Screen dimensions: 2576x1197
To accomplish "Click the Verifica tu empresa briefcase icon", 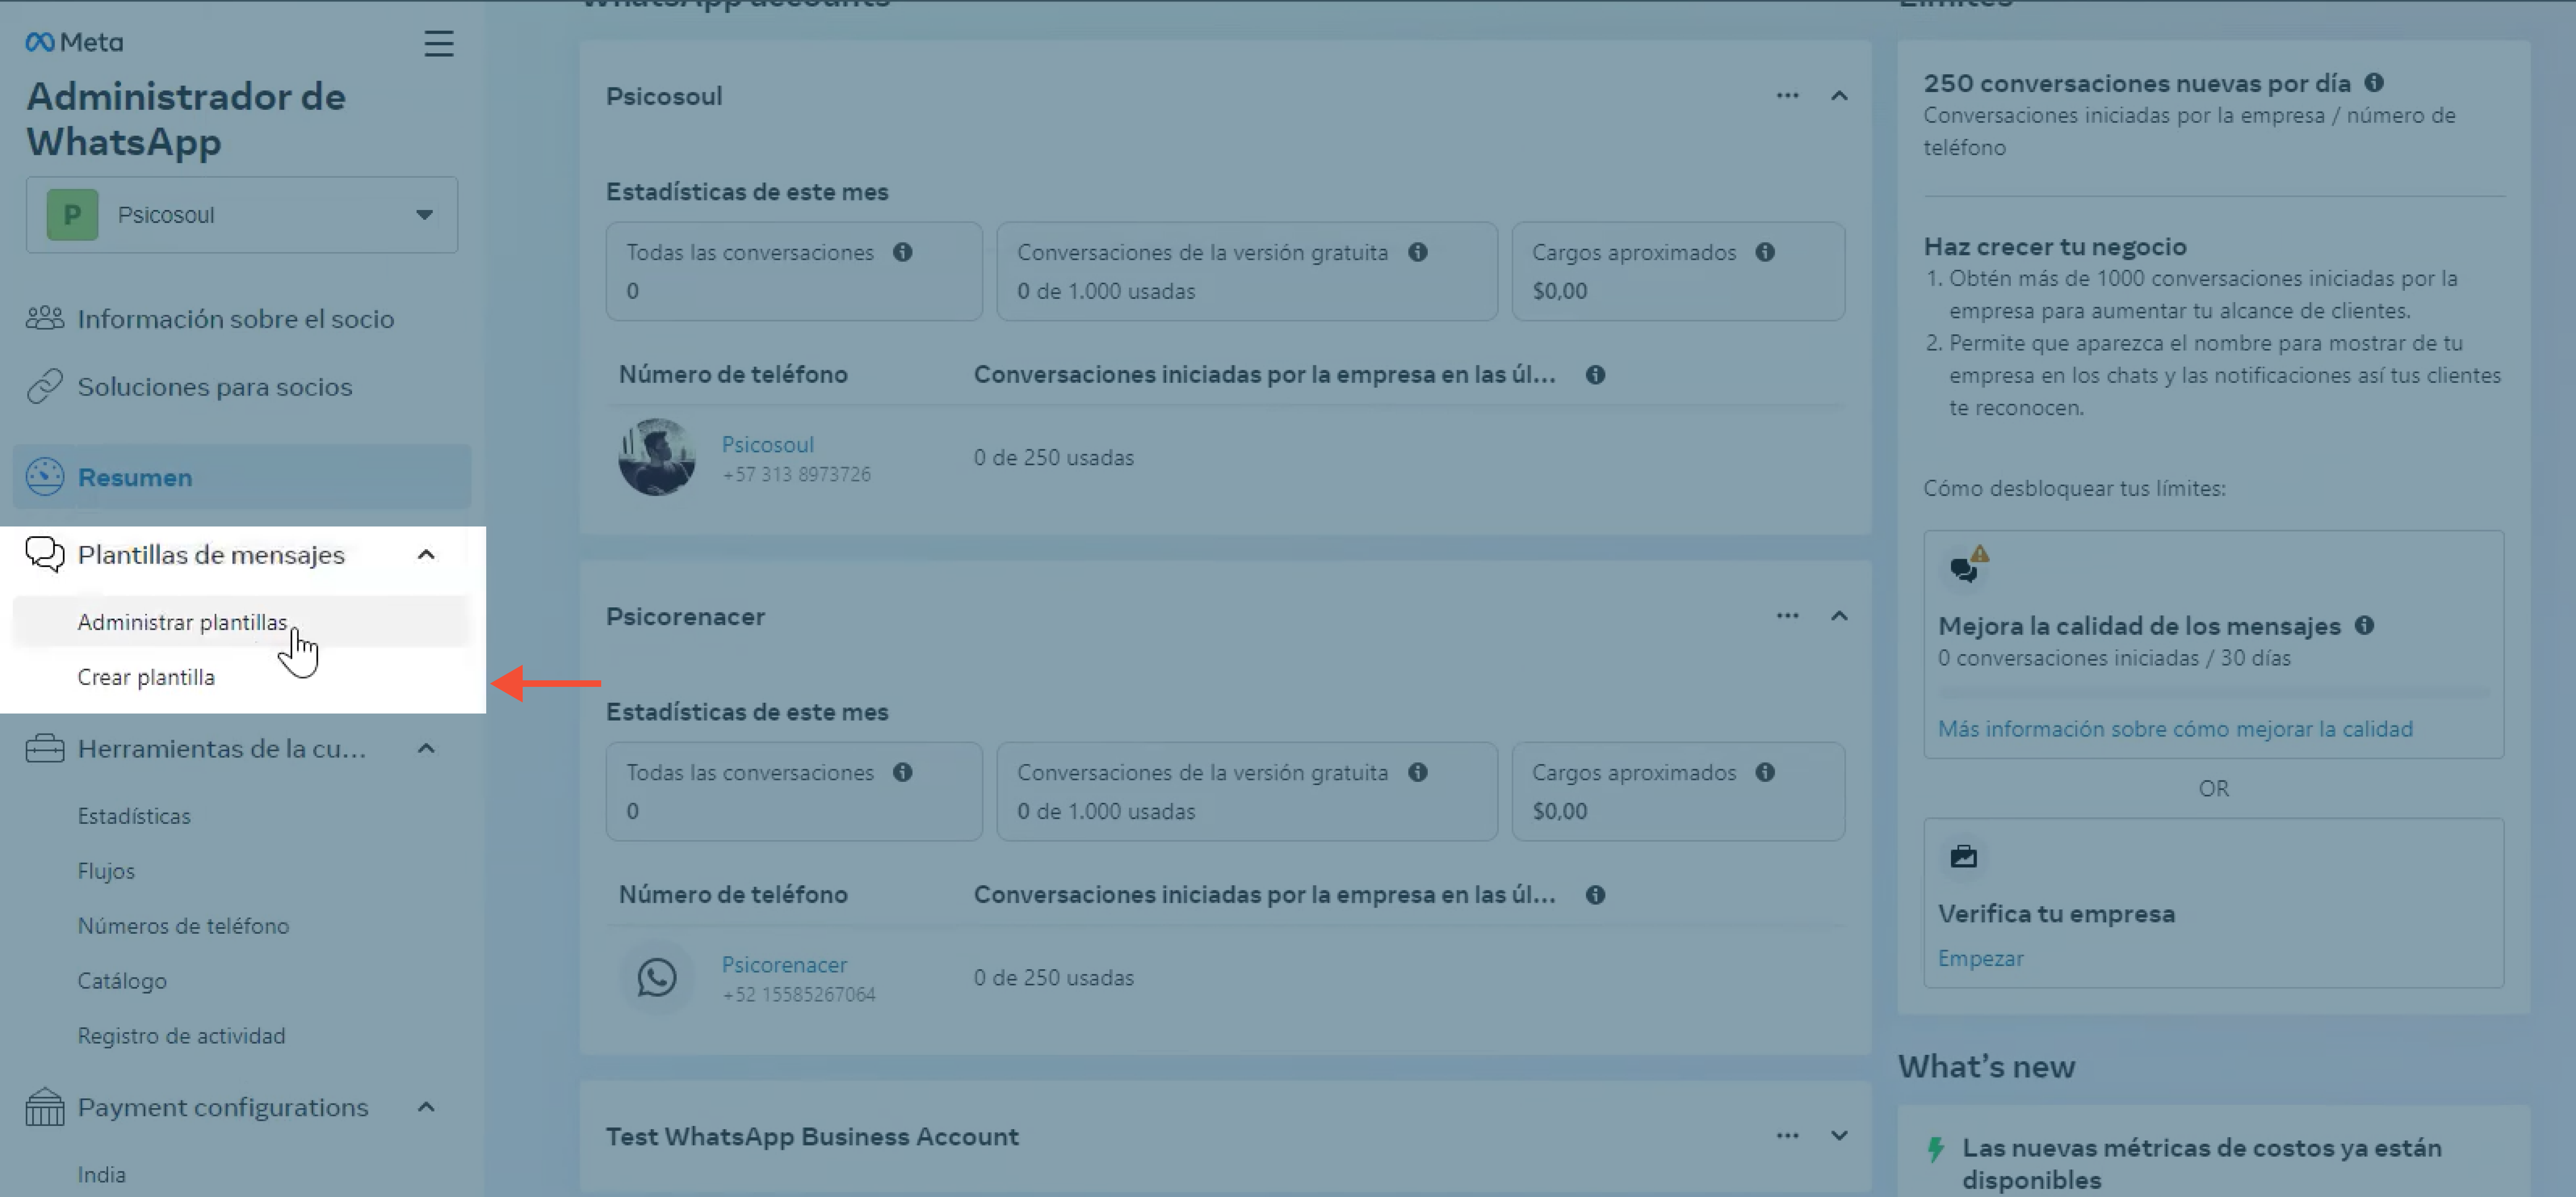I will tap(1964, 857).
